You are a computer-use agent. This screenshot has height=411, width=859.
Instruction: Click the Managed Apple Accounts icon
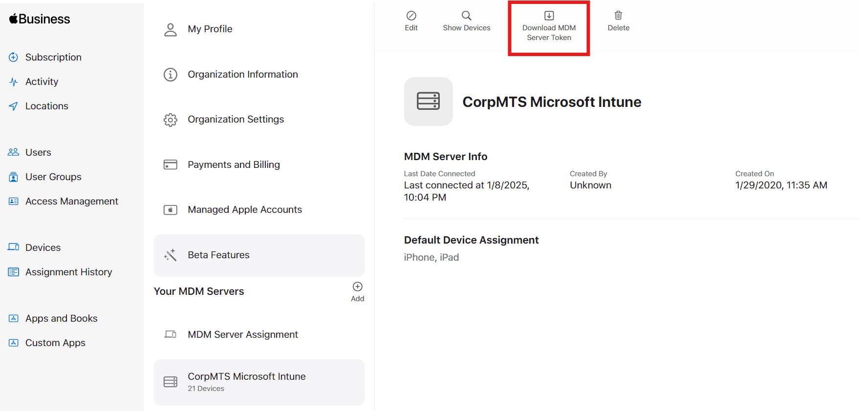pos(171,210)
